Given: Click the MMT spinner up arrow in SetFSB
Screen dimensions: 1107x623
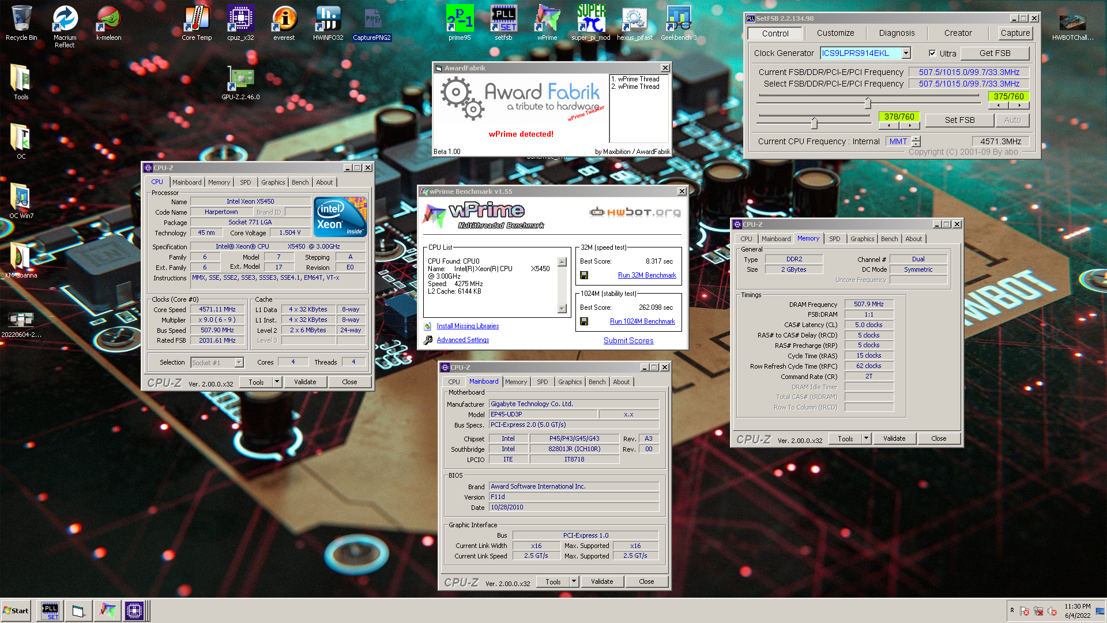Looking at the screenshot, I should pos(916,138).
